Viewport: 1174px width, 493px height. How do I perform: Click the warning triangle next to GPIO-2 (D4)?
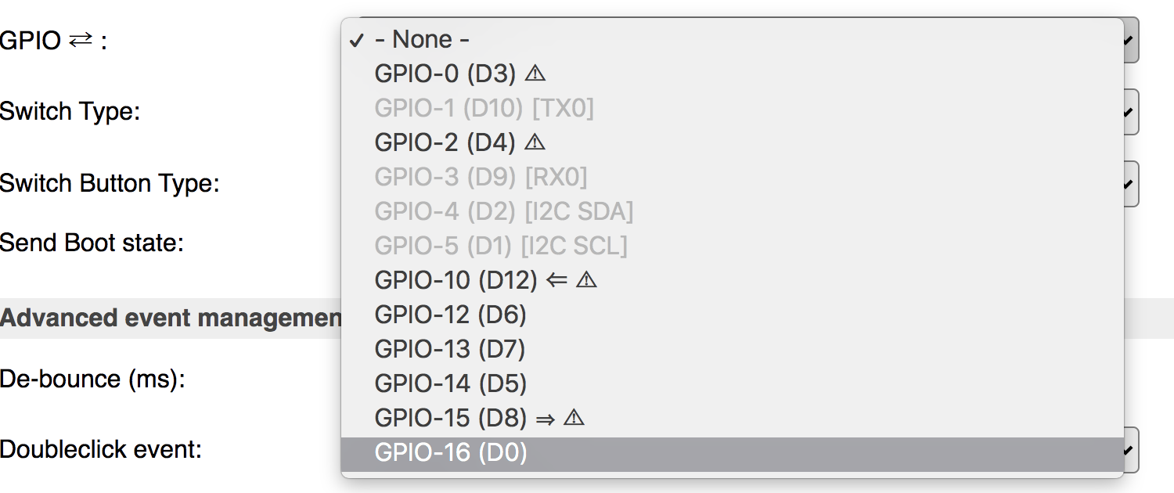coord(535,142)
